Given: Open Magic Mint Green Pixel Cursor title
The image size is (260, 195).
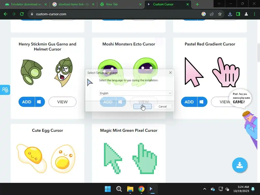Looking at the screenshot, I should pyautogui.click(x=129, y=131).
